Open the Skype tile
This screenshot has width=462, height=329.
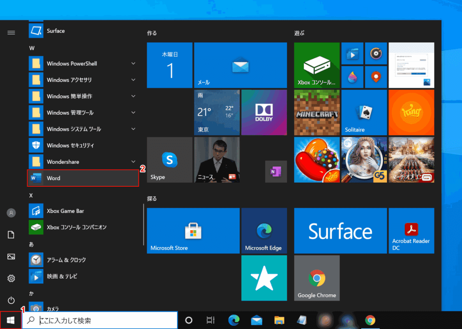click(x=169, y=160)
